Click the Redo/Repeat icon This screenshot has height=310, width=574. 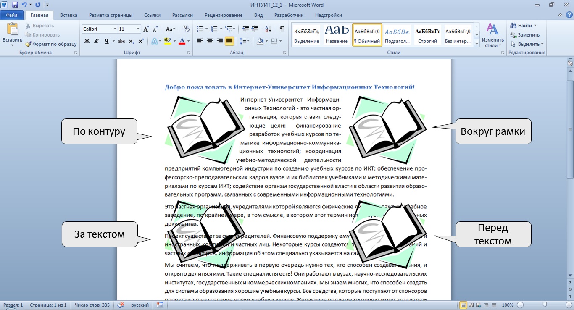coord(38,5)
